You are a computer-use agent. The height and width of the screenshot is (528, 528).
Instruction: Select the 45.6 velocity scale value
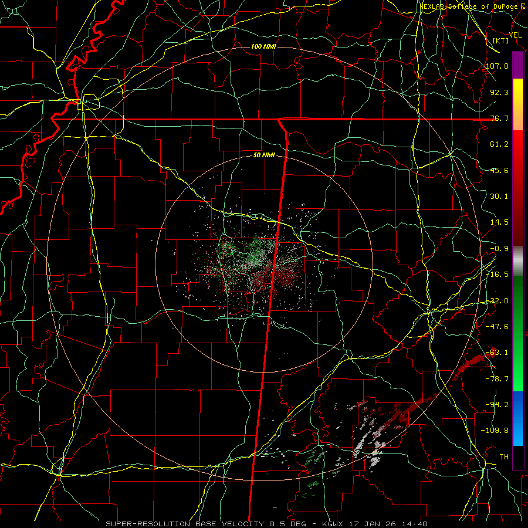click(x=499, y=170)
